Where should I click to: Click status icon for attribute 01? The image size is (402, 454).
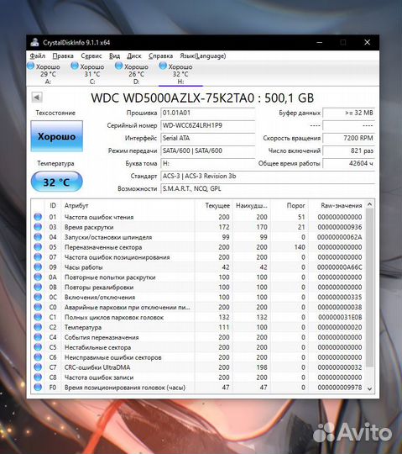click(x=38, y=217)
